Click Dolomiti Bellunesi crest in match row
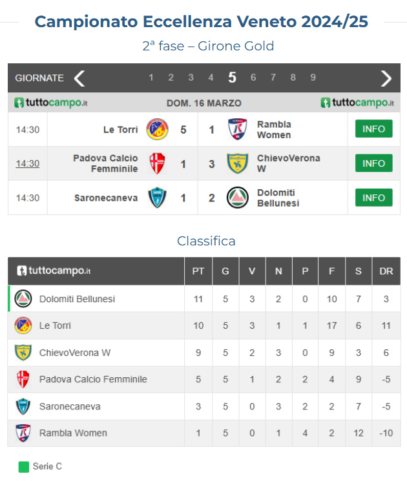Viewport: 407px width, 485px height. click(238, 198)
